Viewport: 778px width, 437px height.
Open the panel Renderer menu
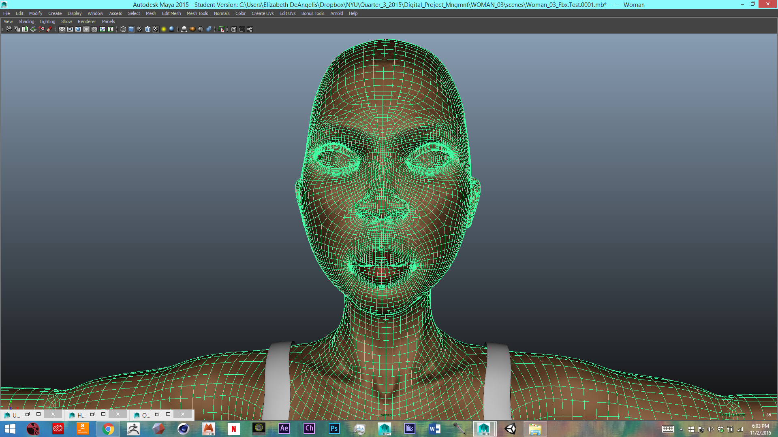pyautogui.click(x=87, y=21)
